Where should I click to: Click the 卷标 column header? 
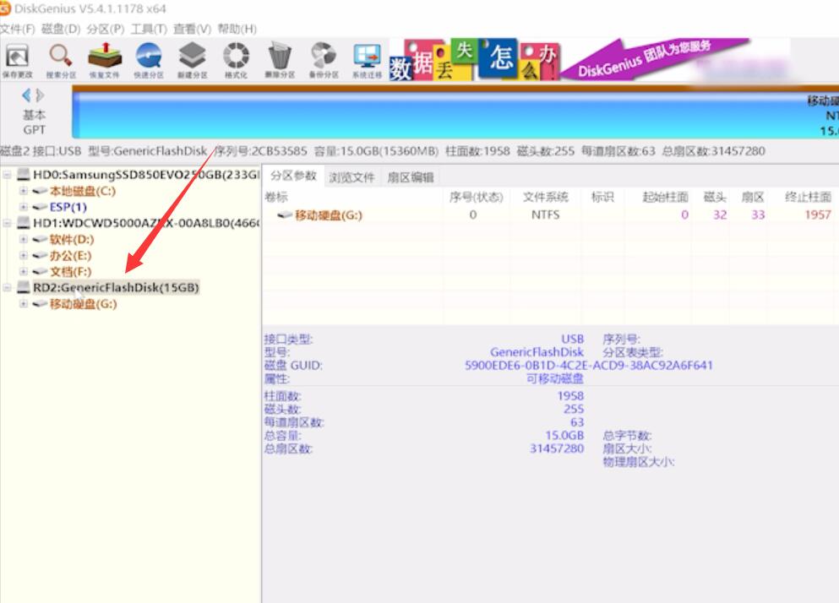[276, 198]
